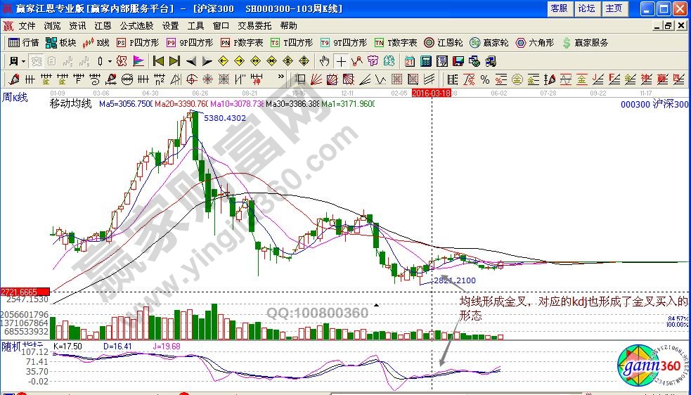The width and height of the screenshot is (691, 395).
Task: Click the 论坛 forum button
Action: pos(586,8)
